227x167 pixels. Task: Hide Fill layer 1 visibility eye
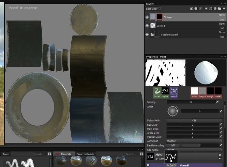(147, 17)
